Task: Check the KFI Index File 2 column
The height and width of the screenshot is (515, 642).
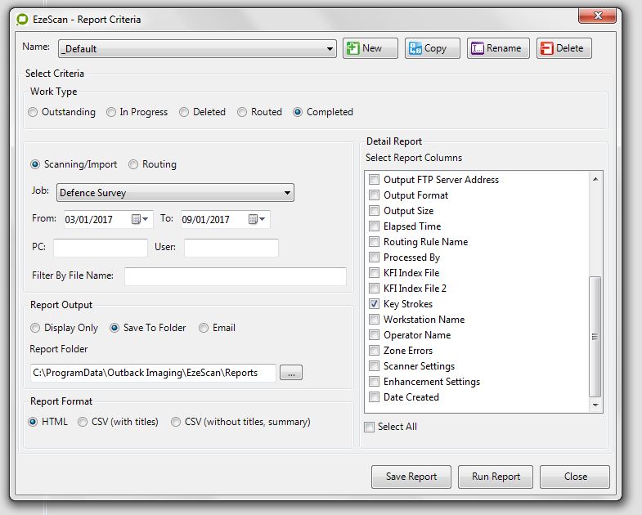Action: [374, 289]
